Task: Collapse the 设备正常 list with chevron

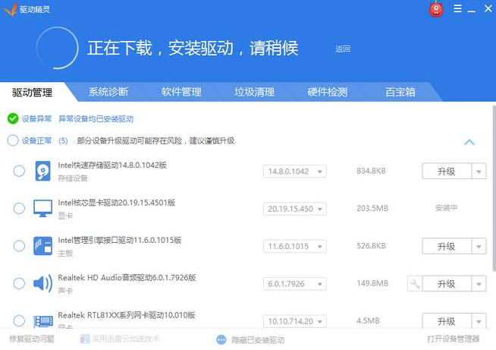Action: 469,142
